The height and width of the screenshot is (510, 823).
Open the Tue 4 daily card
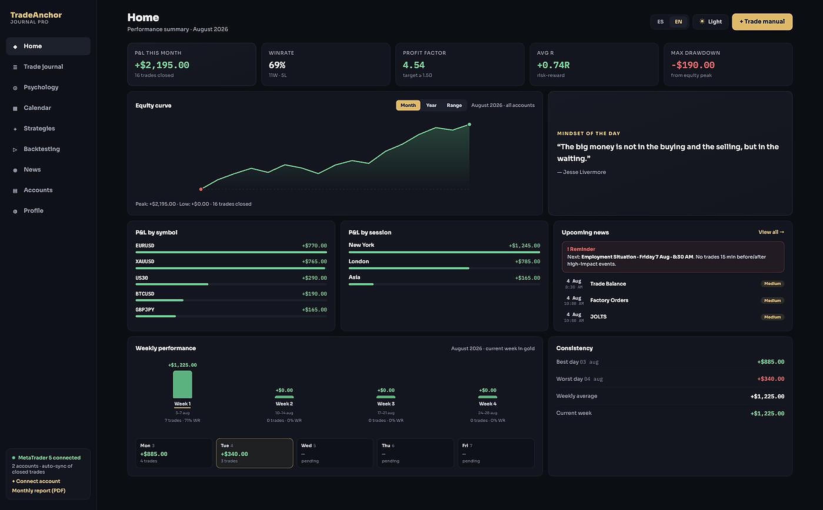tap(254, 453)
